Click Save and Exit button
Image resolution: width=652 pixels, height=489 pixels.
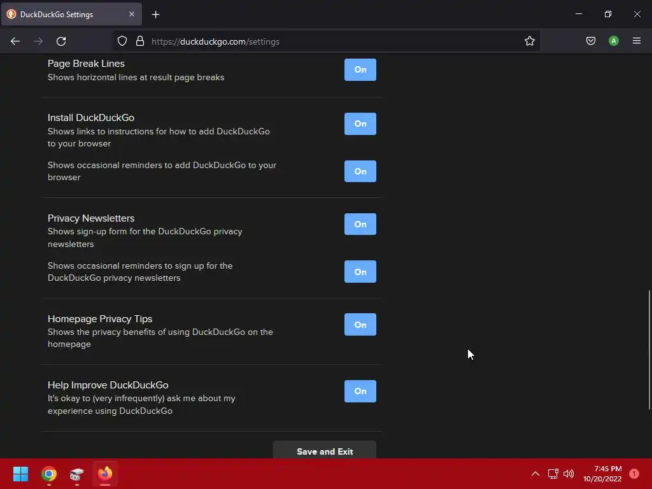[x=324, y=450]
